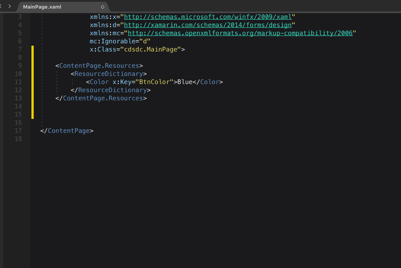Click the closing ResourceDictionary tag
401x268 pixels.
(111, 90)
